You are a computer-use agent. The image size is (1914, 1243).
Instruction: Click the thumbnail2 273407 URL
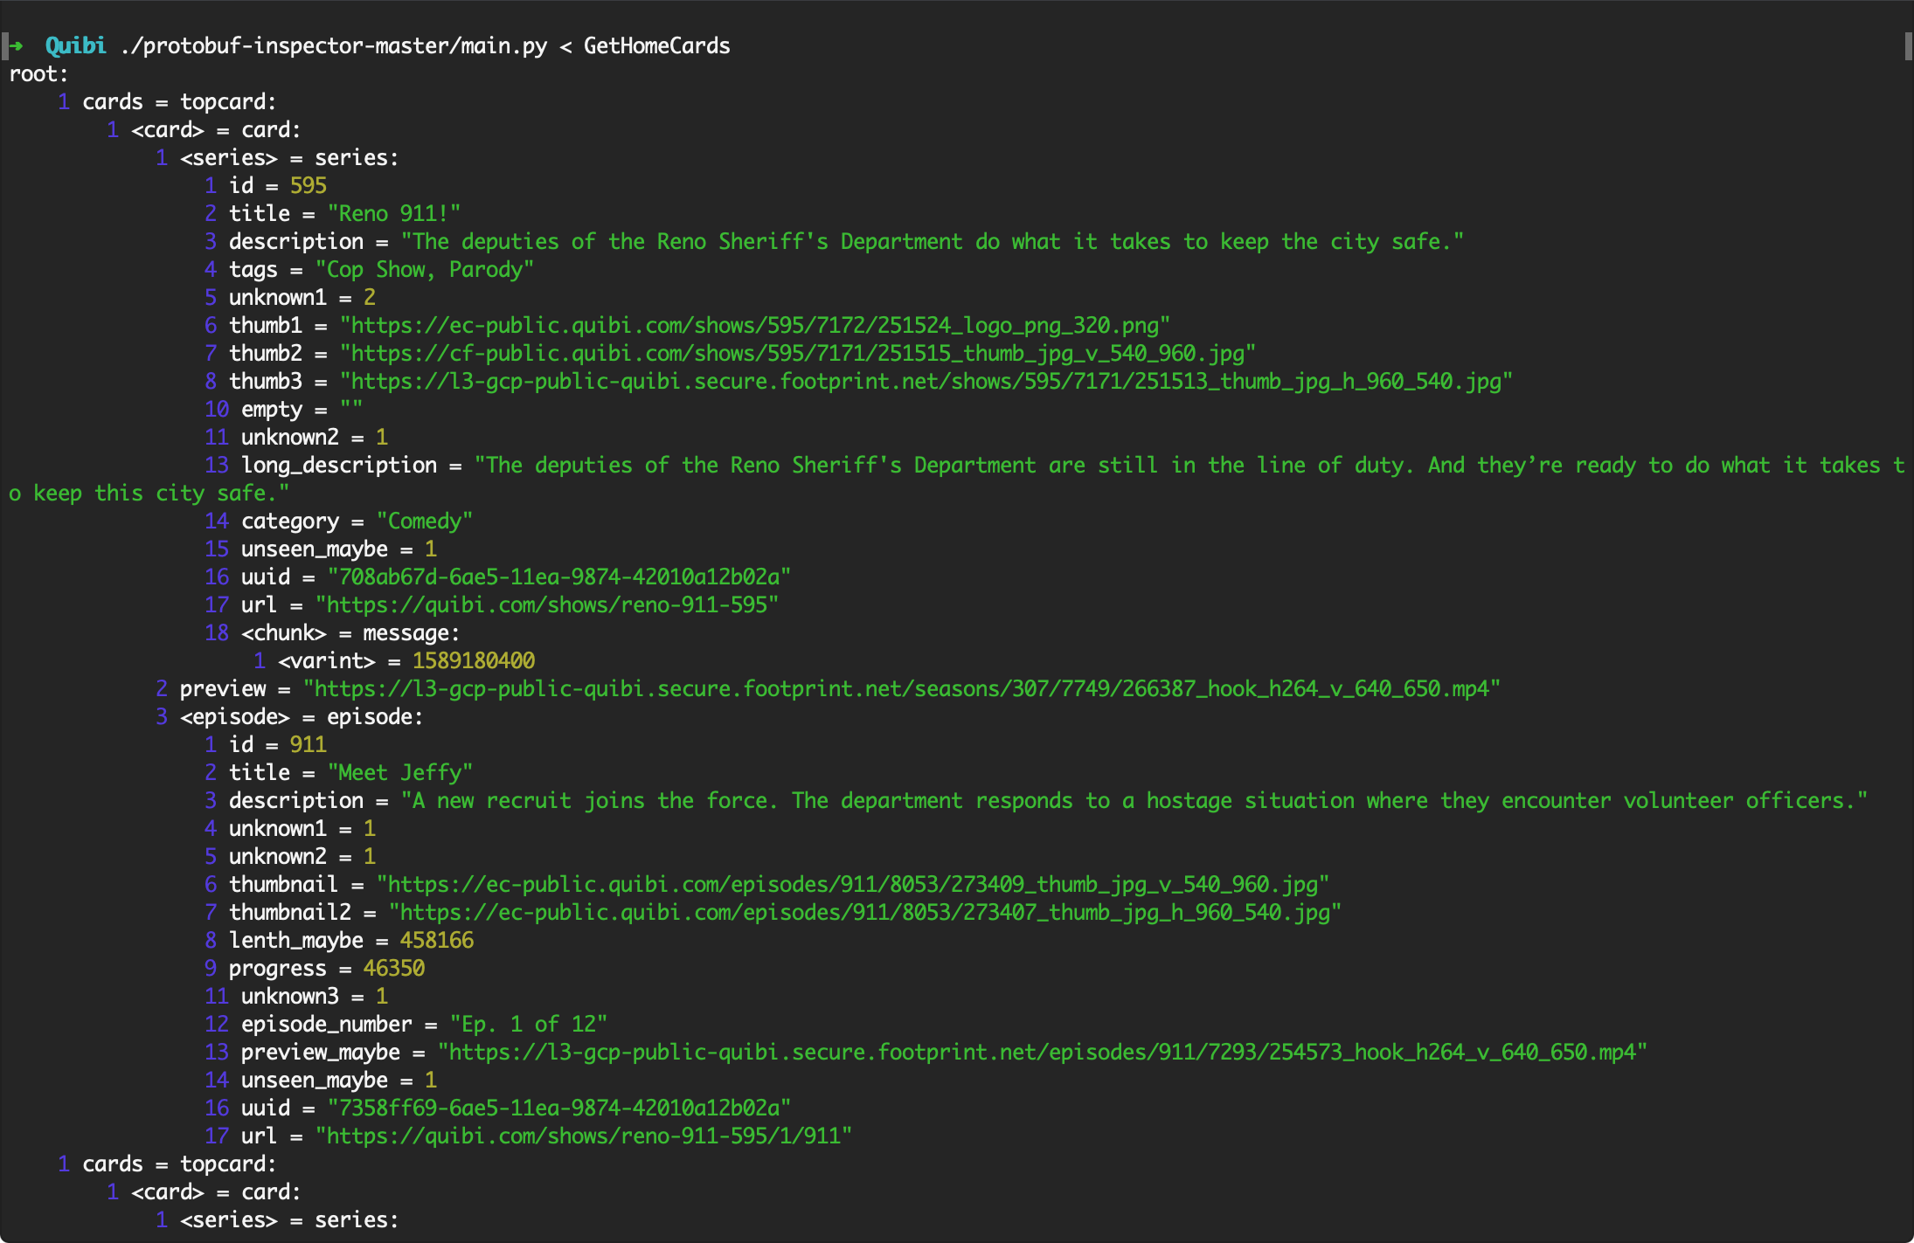865,912
